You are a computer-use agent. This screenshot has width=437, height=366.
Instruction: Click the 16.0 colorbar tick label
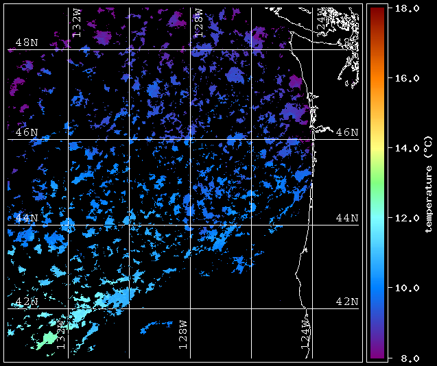click(403, 78)
